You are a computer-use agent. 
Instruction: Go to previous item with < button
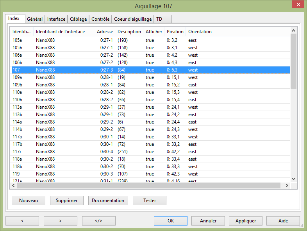pyautogui.click(x=22, y=221)
